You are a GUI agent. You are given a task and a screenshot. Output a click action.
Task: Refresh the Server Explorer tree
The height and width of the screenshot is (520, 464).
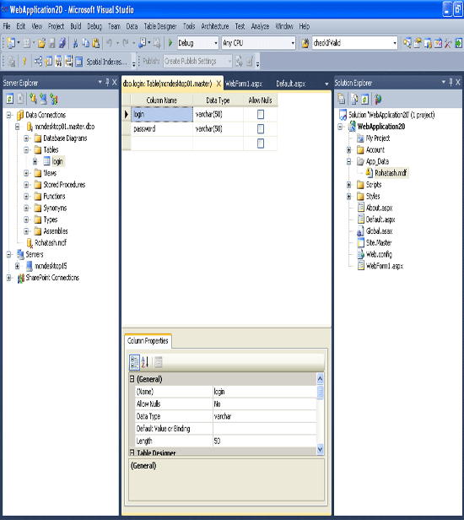click(x=10, y=99)
